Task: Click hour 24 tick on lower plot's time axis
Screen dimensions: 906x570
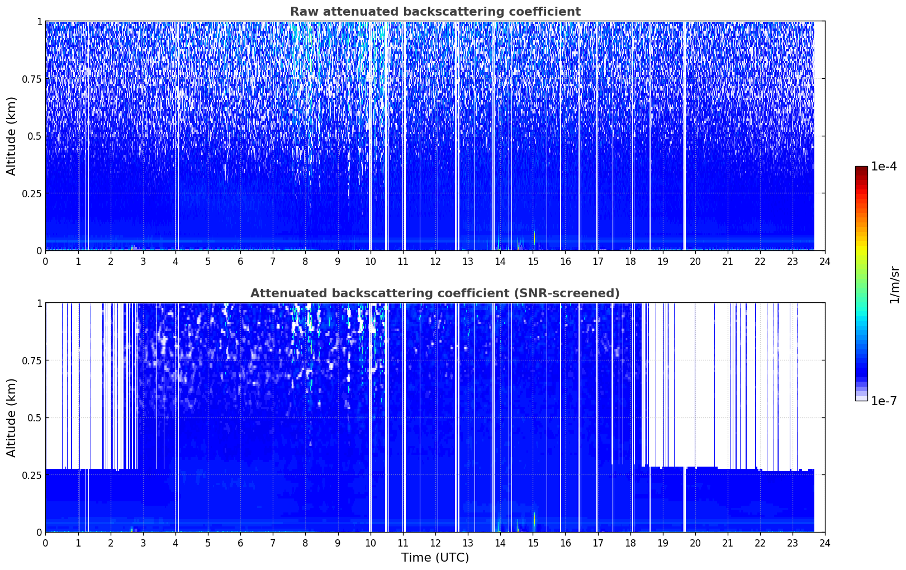Action: (825, 543)
